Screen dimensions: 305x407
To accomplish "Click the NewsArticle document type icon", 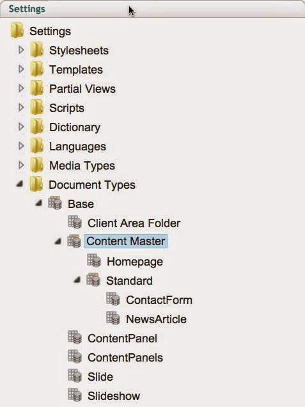I will coord(113,318).
